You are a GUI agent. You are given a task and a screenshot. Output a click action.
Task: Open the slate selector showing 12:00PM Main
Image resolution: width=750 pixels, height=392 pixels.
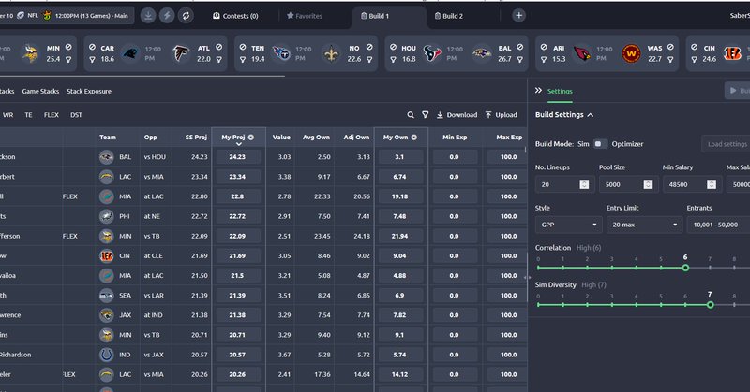67,16
